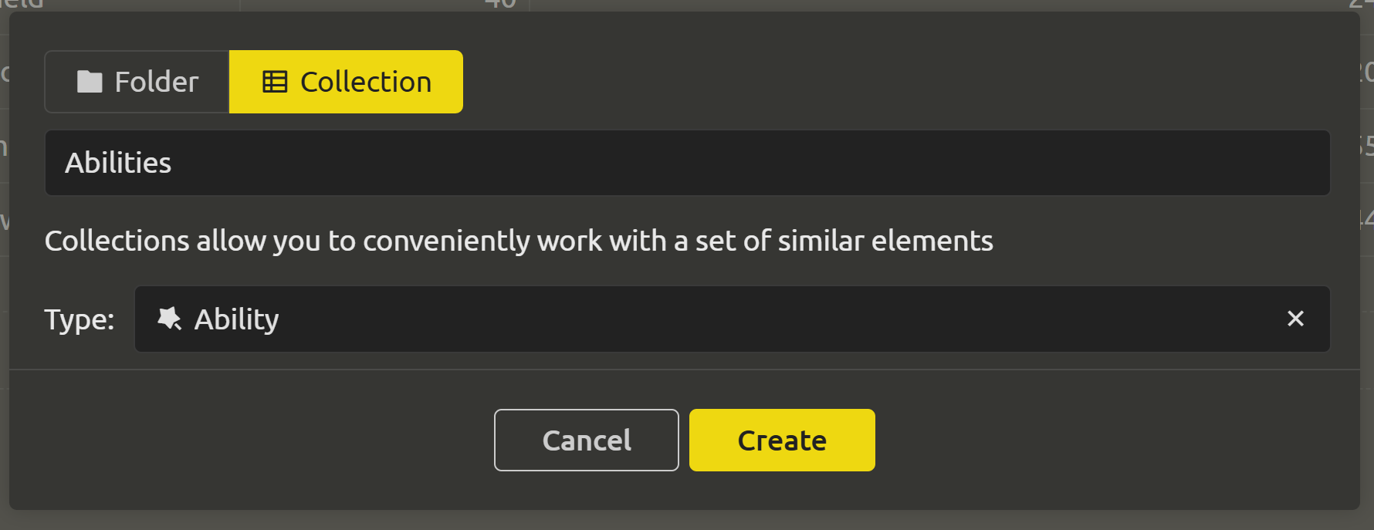This screenshot has height=530, width=1374.
Task: Select the Collection tab
Action: (346, 82)
